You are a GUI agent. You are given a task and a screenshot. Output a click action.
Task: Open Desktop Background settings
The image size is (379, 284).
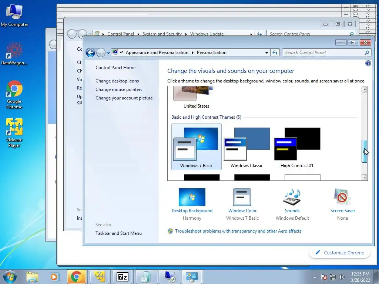click(192, 204)
